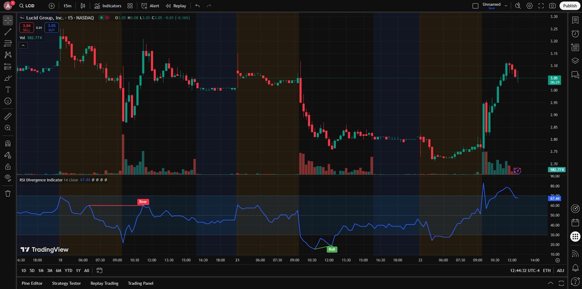Image resolution: width=582 pixels, height=289 pixels.
Task: Open the Go to date calendar icon
Action: tap(99, 270)
